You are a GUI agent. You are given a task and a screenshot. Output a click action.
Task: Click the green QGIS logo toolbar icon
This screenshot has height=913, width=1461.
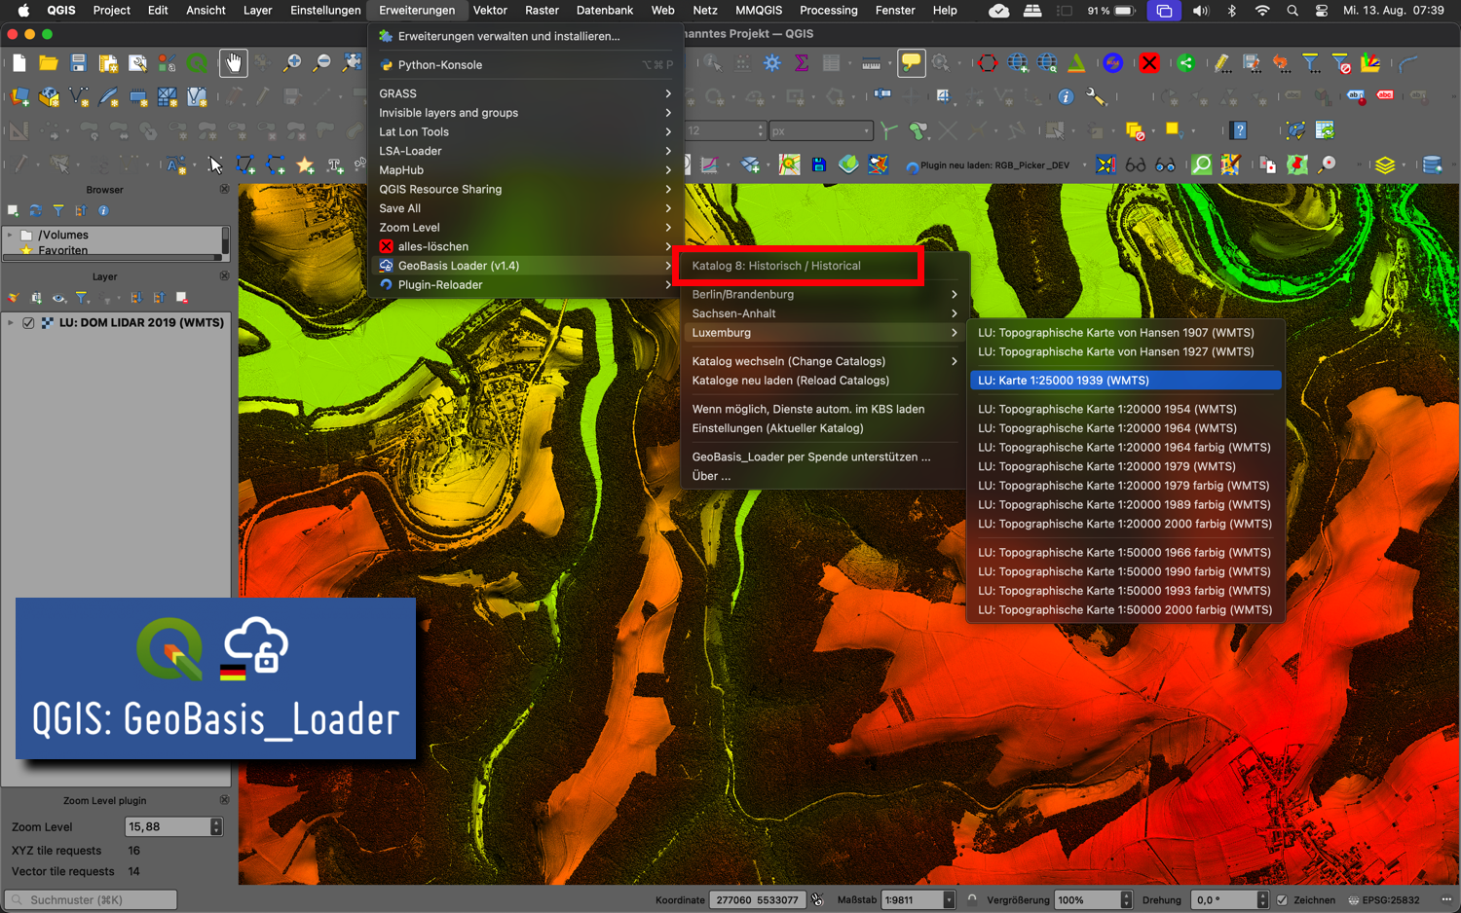pos(198,63)
